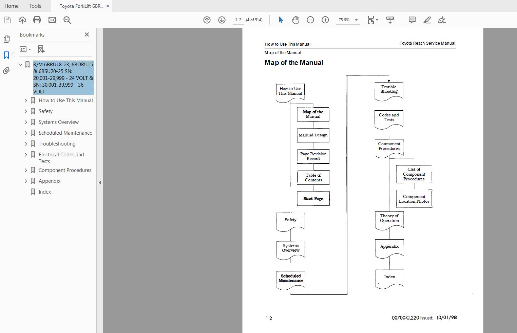
Task: Close the Toyota ForkLift document tab
Action: (108, 6)
